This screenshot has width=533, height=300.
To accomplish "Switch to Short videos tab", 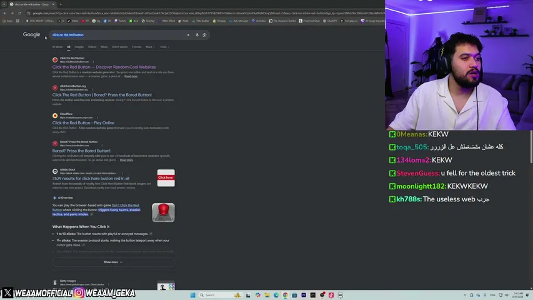I will click(x=119, y=47).
